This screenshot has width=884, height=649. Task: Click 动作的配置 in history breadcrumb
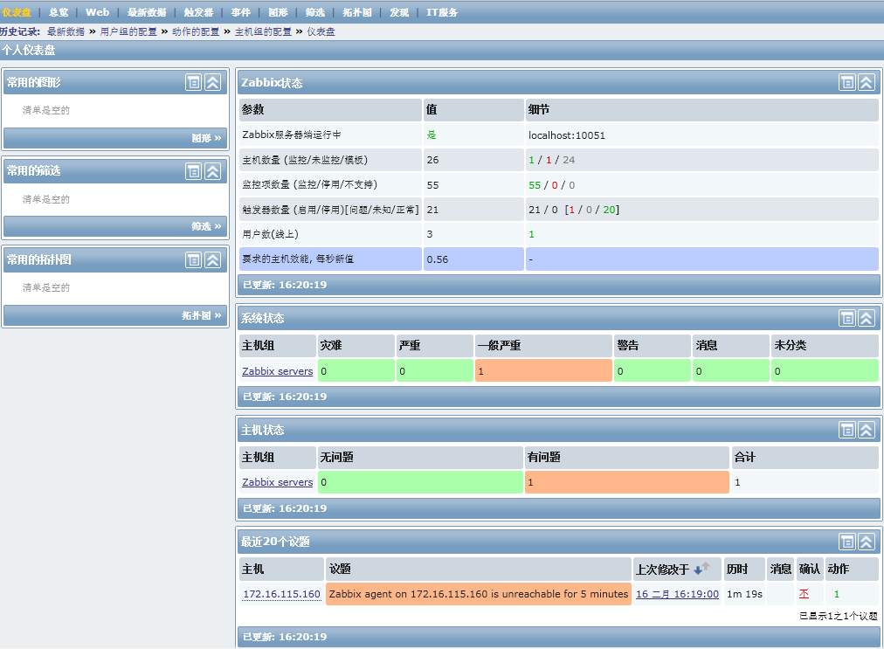(x=196, y=31)
